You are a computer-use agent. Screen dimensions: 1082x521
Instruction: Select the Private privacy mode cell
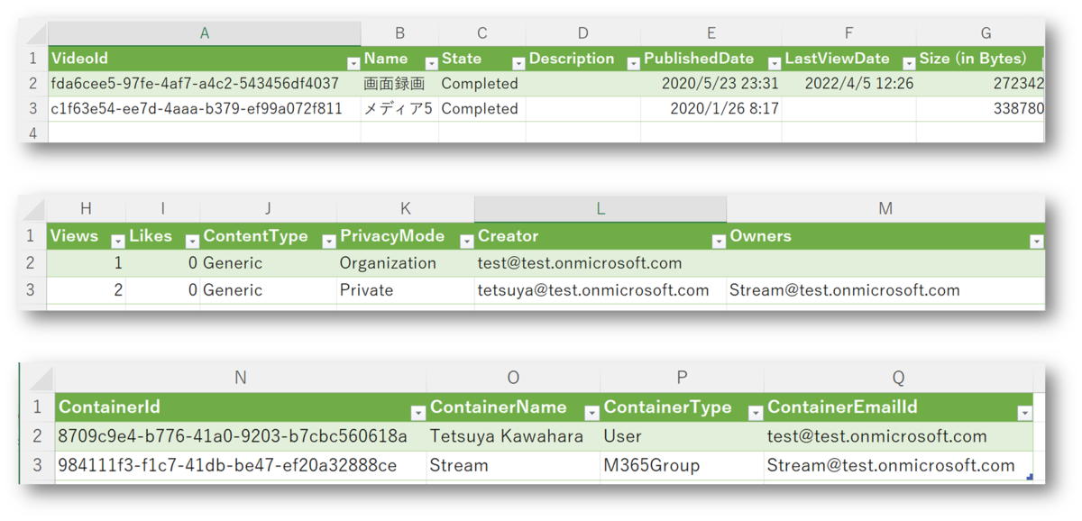tap(405, 290)
